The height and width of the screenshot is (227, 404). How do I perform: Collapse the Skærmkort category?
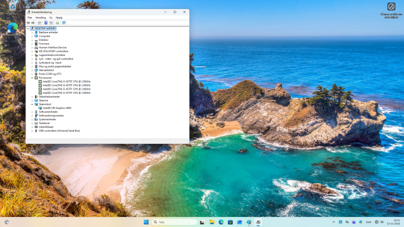point(32,104)
